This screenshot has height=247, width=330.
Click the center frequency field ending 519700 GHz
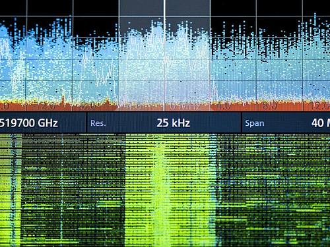point(43,123)
